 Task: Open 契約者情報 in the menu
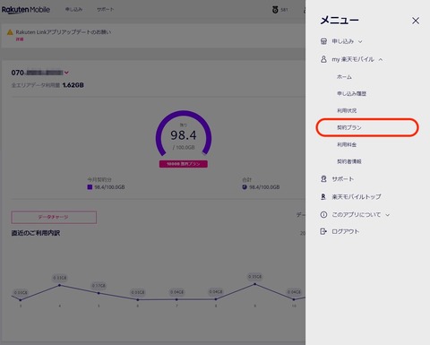[x=349, y=161]
